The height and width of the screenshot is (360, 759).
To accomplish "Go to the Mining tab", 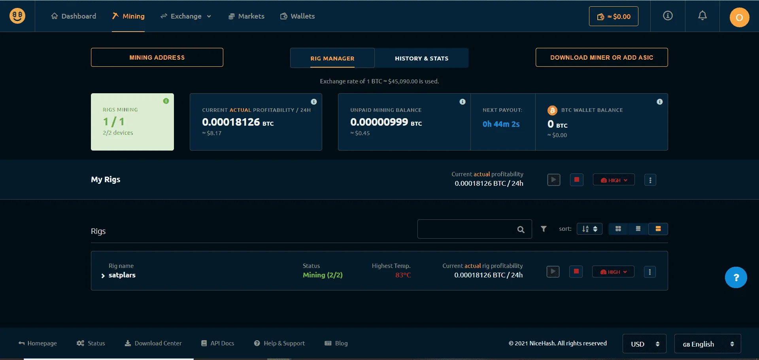I will (x=128, y=16).
